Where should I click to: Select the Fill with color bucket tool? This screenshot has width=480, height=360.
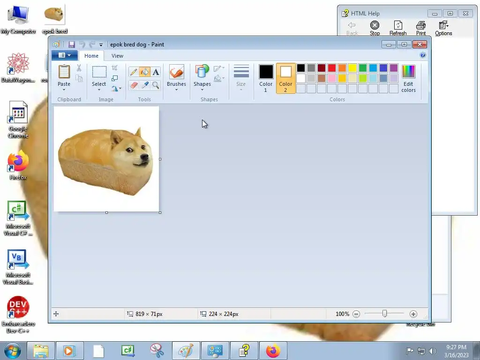(x=144, y=72)
